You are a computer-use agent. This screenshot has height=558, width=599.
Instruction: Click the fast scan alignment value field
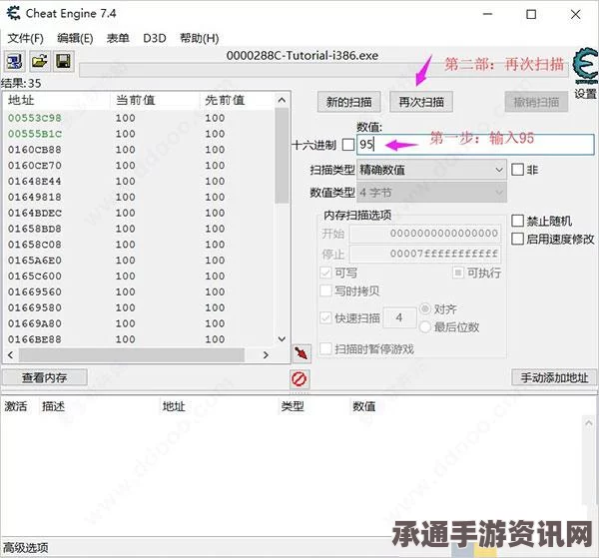coord(399,317)
